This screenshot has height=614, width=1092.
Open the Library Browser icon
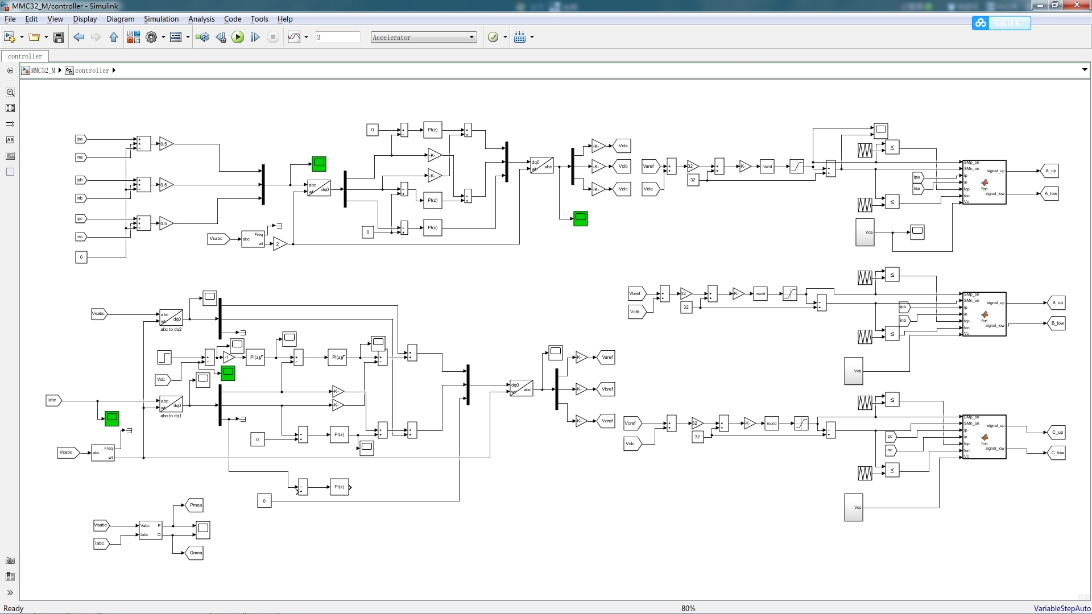tap(133, 38)
